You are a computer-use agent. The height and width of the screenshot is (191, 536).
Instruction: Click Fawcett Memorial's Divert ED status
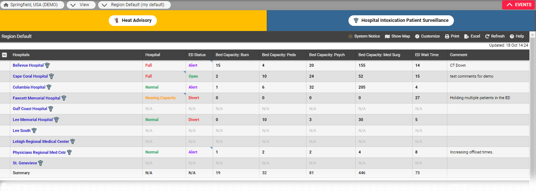click(x=194, y=98)
